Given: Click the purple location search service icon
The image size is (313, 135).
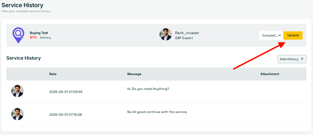Looking at the screenshot, I should point(18,35).
